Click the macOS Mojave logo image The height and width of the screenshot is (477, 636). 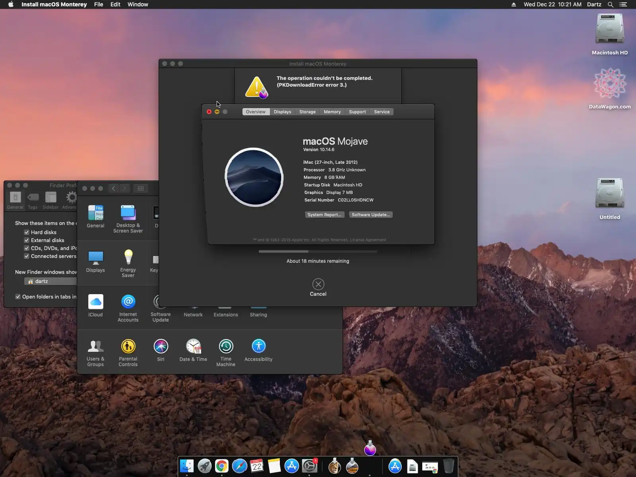[x=254, y=177]
